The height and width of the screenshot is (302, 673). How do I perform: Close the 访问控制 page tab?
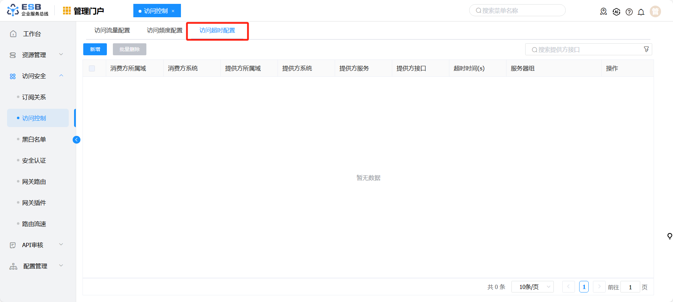point(173,11)
